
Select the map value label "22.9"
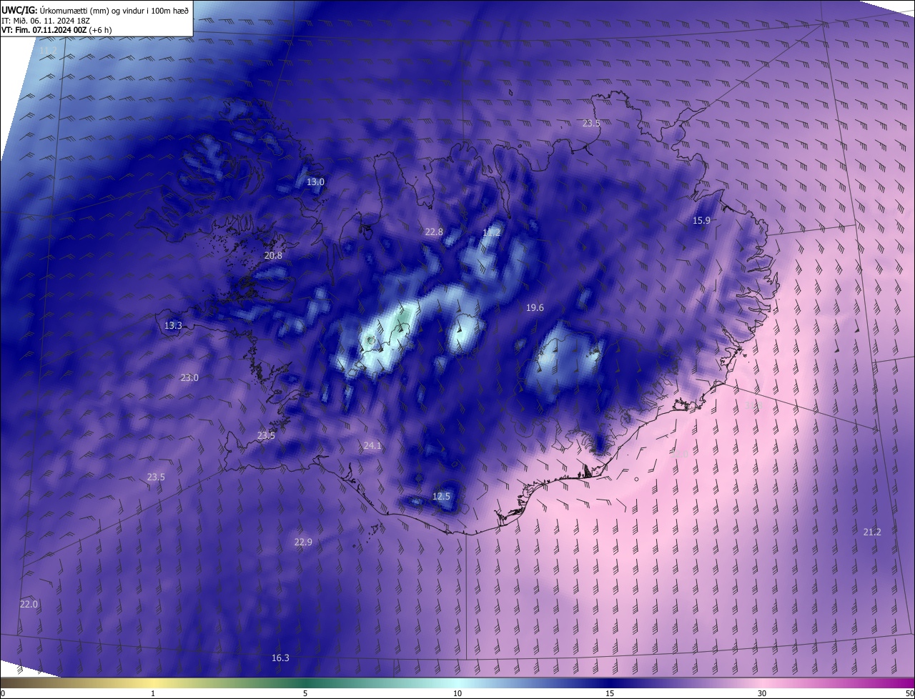[303, 542]
